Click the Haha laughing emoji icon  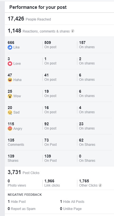coord(10,80)
